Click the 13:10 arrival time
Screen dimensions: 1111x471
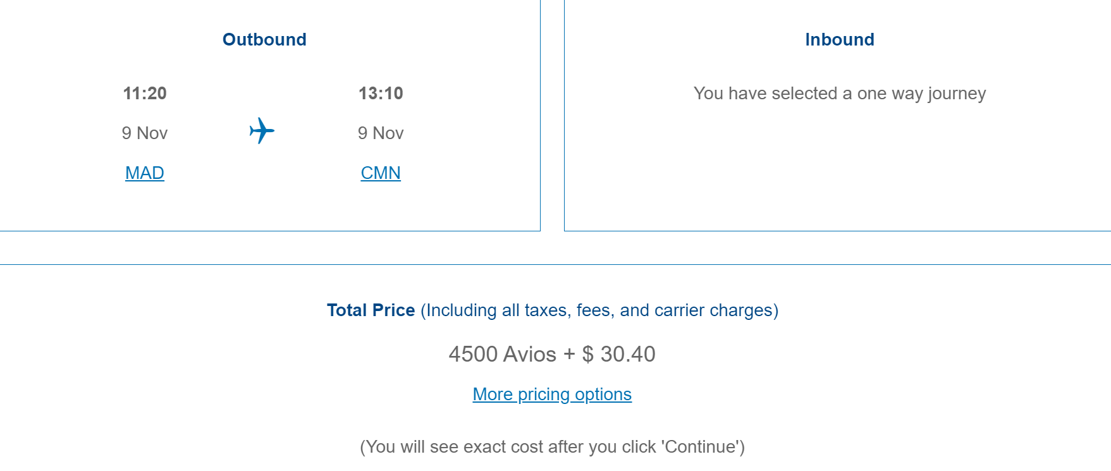pyautogui.click(x=381, y=94)
